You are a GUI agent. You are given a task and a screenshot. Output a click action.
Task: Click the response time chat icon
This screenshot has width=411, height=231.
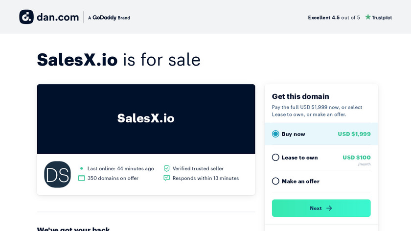pyautogui.click(x=166, y=178)
